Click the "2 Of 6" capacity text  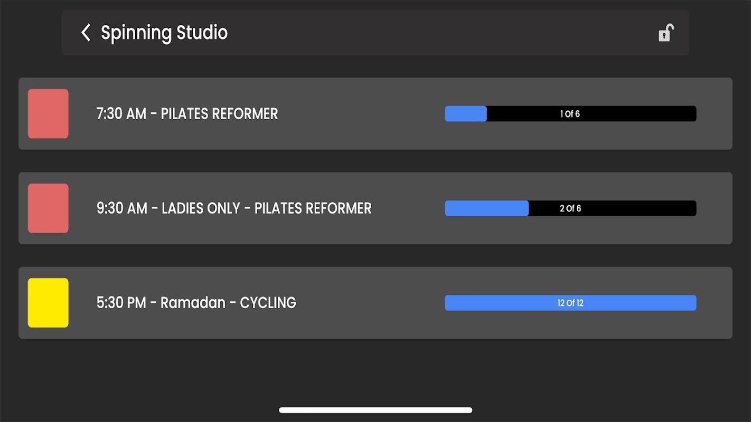click(x=570, y=208)
